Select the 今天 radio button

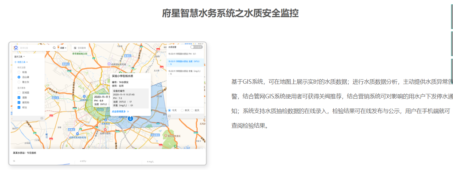[x=170, y=110]
